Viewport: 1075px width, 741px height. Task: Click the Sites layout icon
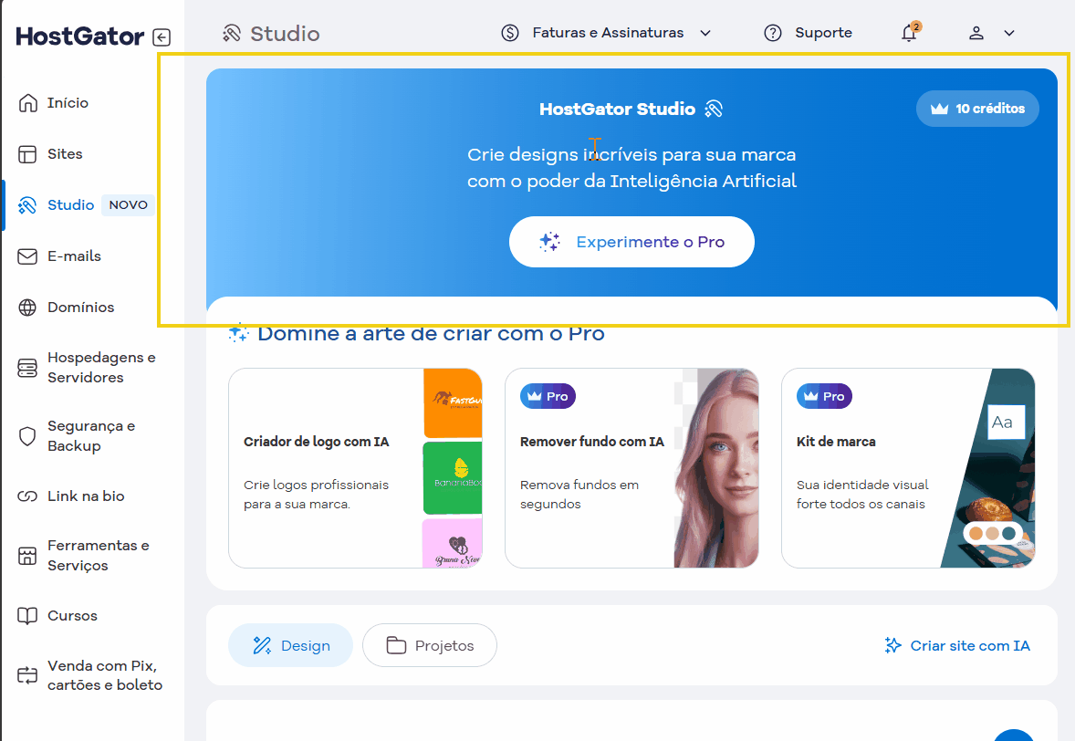tap(27, 154)
